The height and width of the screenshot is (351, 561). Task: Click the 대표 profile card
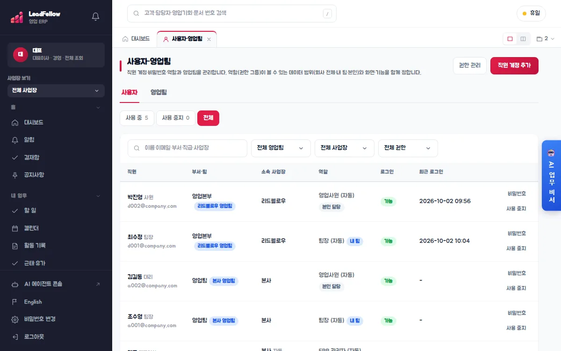click(56, 55)
